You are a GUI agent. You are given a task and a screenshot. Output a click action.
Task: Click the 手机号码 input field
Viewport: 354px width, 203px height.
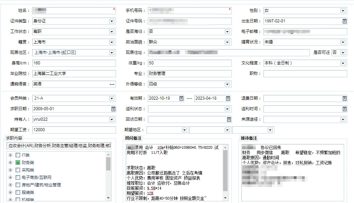(x=190, y=11)
